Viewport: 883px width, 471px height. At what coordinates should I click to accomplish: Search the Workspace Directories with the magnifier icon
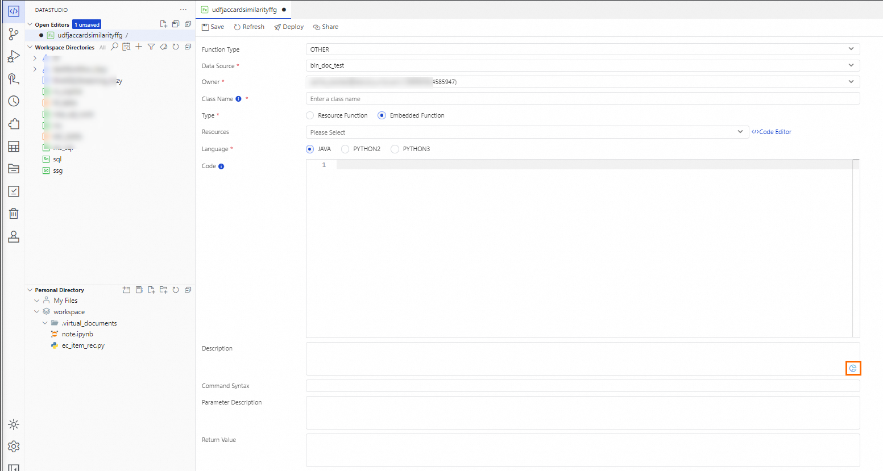pyautogui.click(x=115, y=47)
